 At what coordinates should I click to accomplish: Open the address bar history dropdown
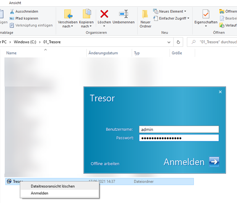169,42
